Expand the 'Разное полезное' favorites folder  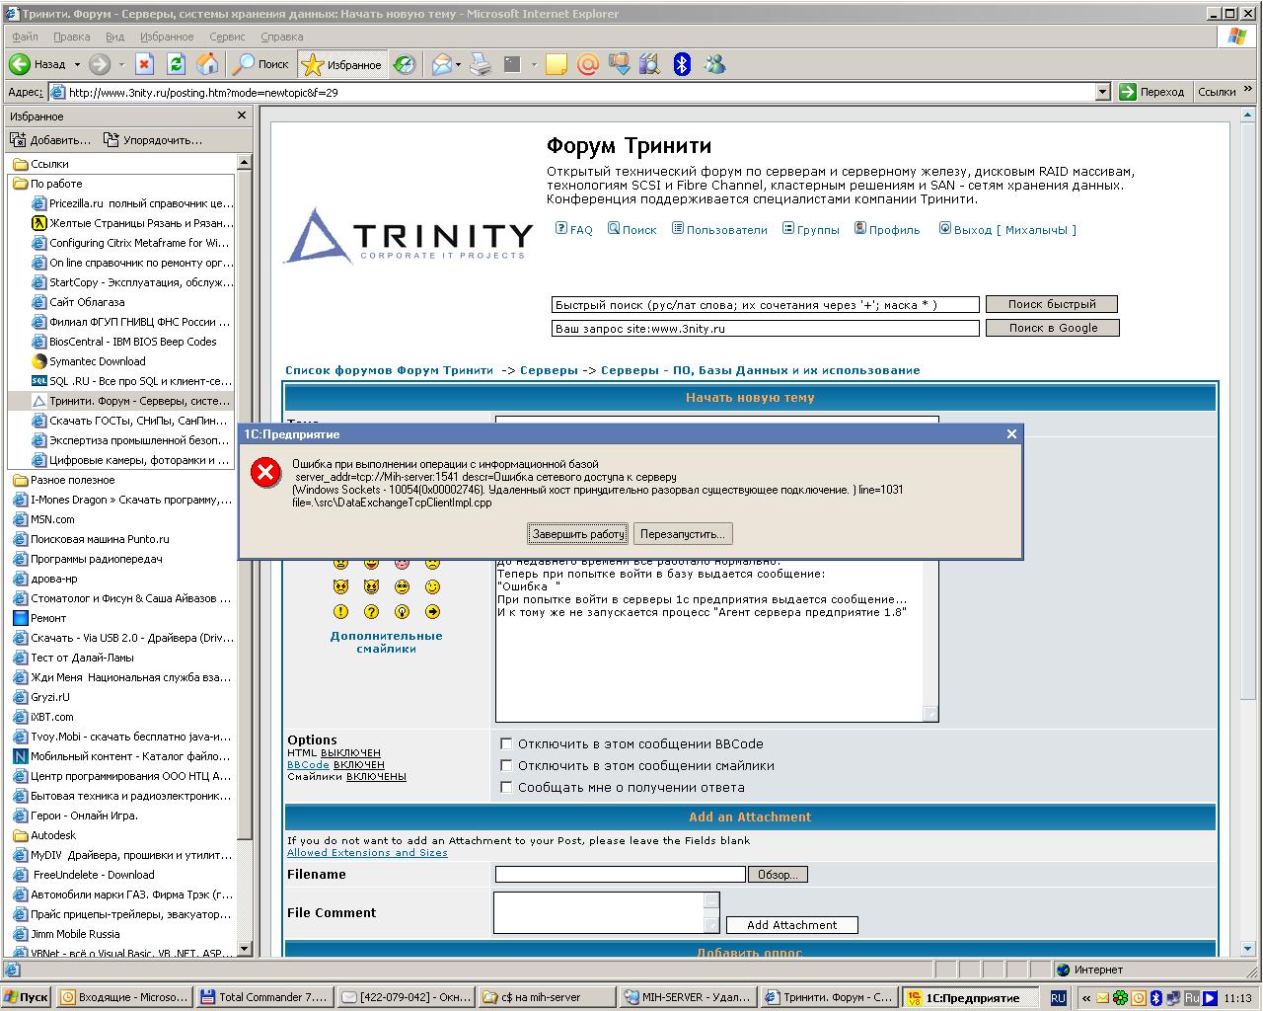tap(72, 480)
